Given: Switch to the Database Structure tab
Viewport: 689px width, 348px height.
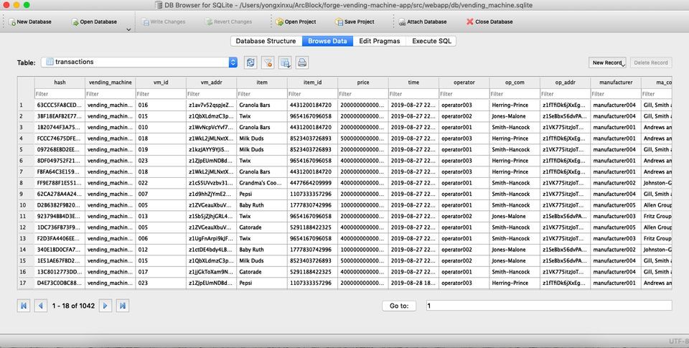Looking at the screenshot, I should point(266,41).
